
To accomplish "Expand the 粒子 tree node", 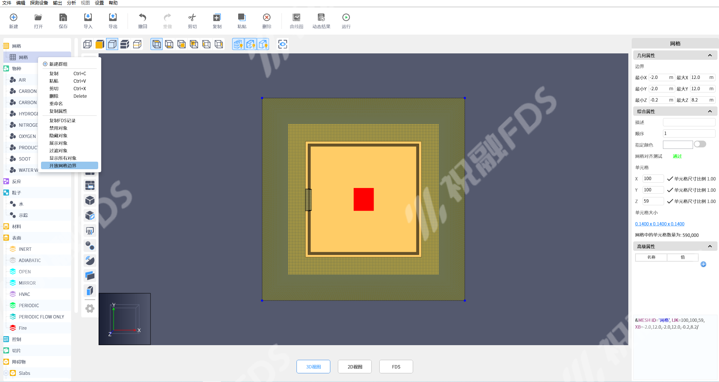I will (x=6, y=193).
